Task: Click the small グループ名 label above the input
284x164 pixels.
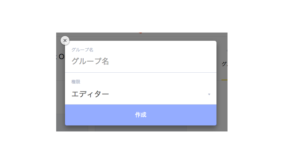Action: [82, 50]
